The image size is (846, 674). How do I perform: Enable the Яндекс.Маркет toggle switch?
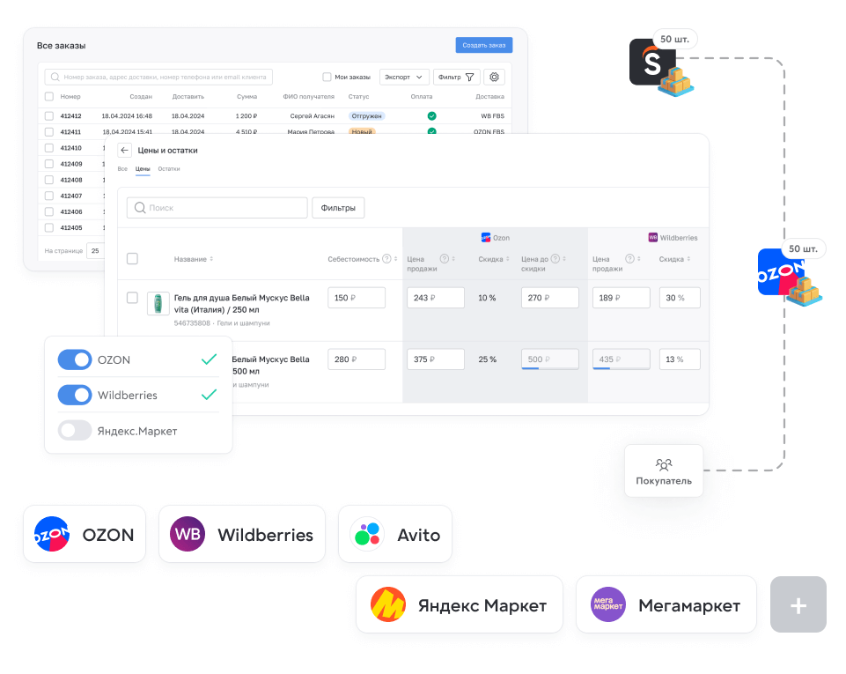[x=75, y=431]
